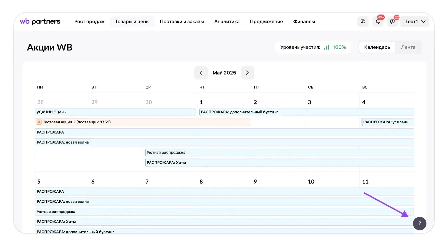Go to previous month with left arrow
Image resolution: width=448 pixels, height=246 pixels.
coord(201,73)
